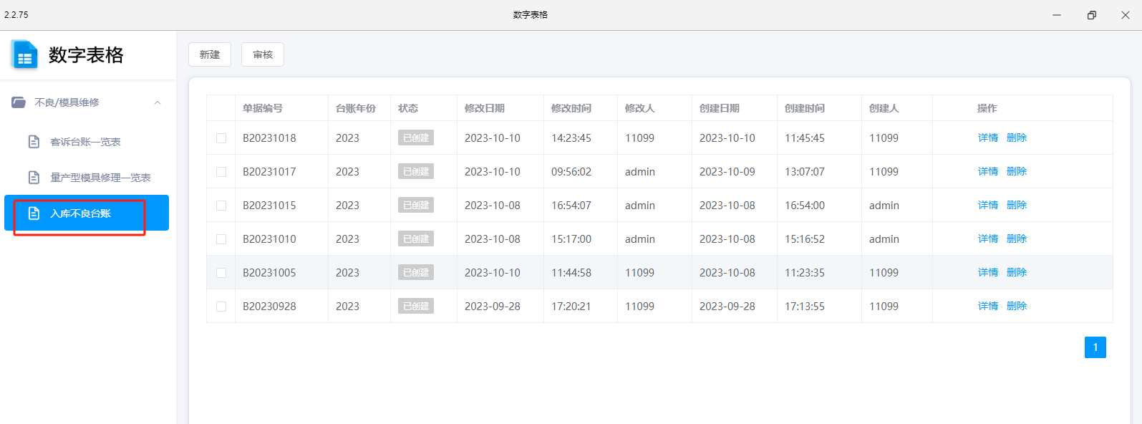Click the 入库不良台账 document icon
This screenshot has width=1142, height=424.
tap(34, 213)
